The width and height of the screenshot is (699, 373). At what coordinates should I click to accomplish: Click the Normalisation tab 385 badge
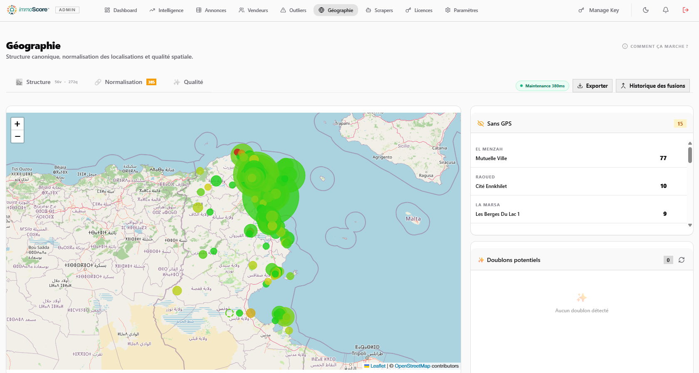151,82
